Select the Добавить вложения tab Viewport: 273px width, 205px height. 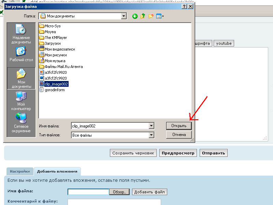coord(57,172)
